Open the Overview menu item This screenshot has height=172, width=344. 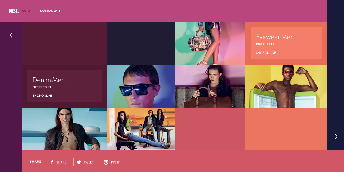[x=48, y=11]
